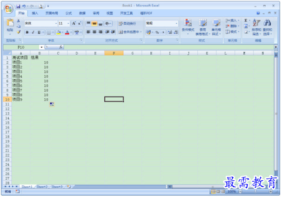
Task: Apply red font color A
Action: pyautogui.click(x=67, y=32)
